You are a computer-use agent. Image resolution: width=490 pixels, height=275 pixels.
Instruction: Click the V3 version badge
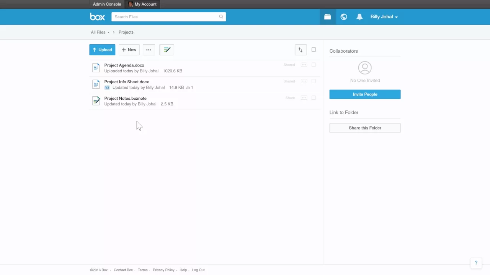pyautogui.click(x=107, y=87)
